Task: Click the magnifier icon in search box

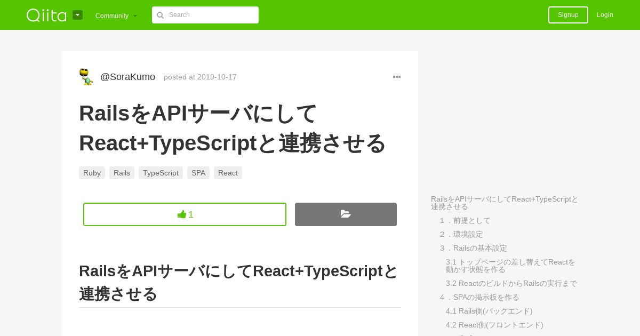Action: pyautogui.click(x=160, y=15)
